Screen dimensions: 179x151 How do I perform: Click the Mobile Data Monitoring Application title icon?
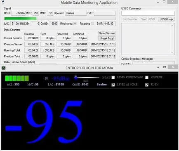click(3, 2)
